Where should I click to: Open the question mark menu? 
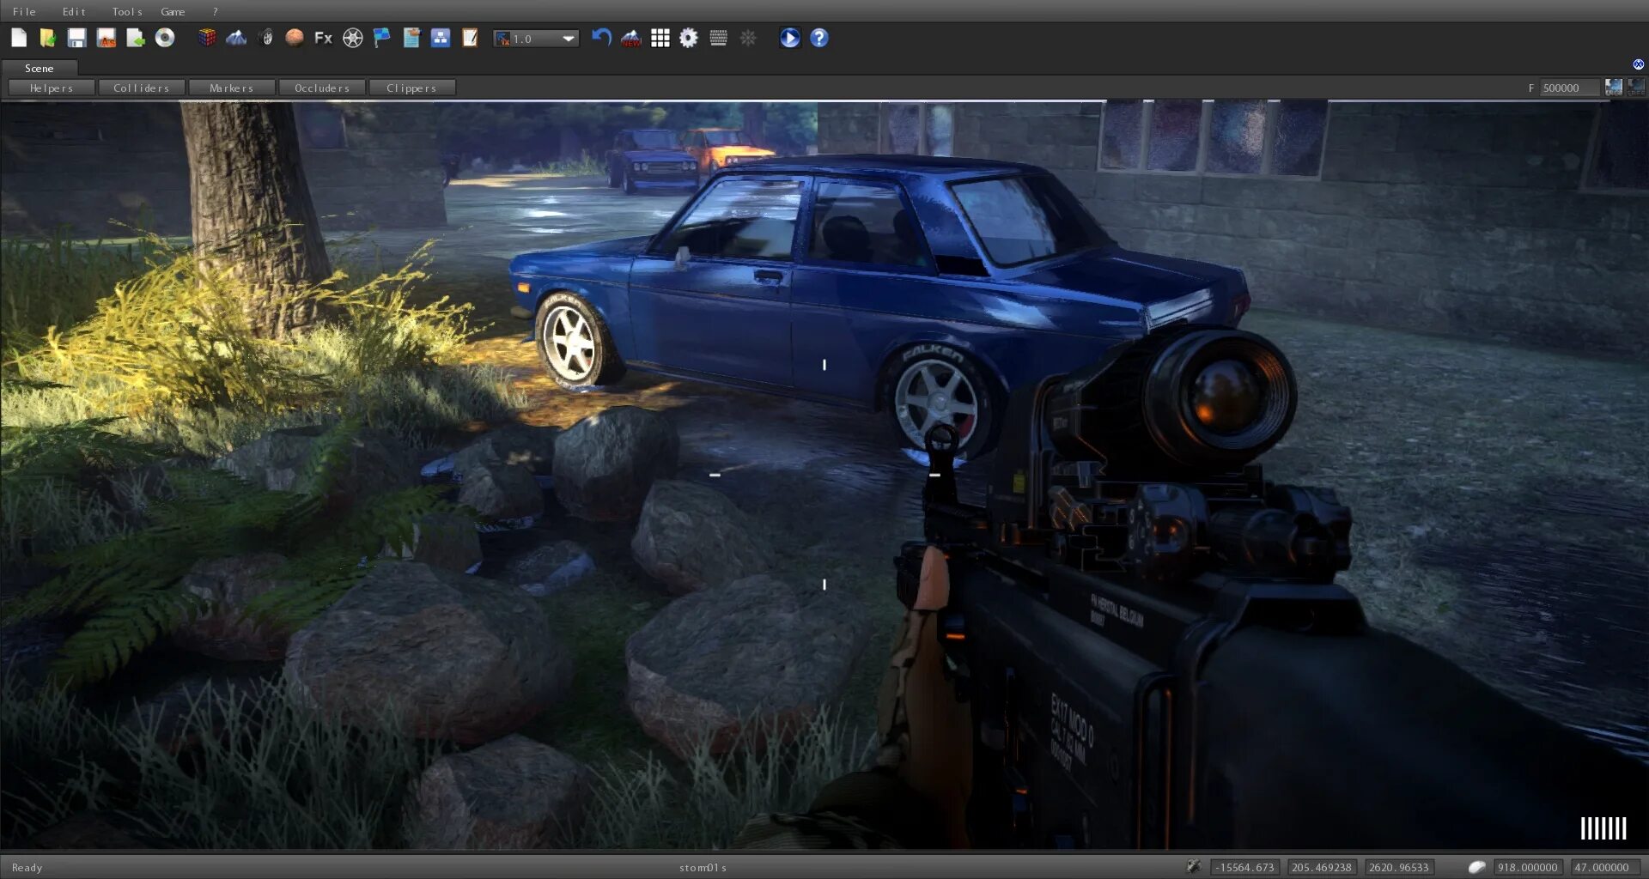(x=215, y=11)
